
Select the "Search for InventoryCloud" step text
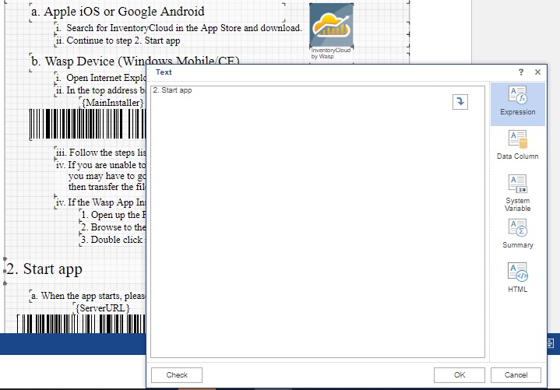click(x=183, y=28)
